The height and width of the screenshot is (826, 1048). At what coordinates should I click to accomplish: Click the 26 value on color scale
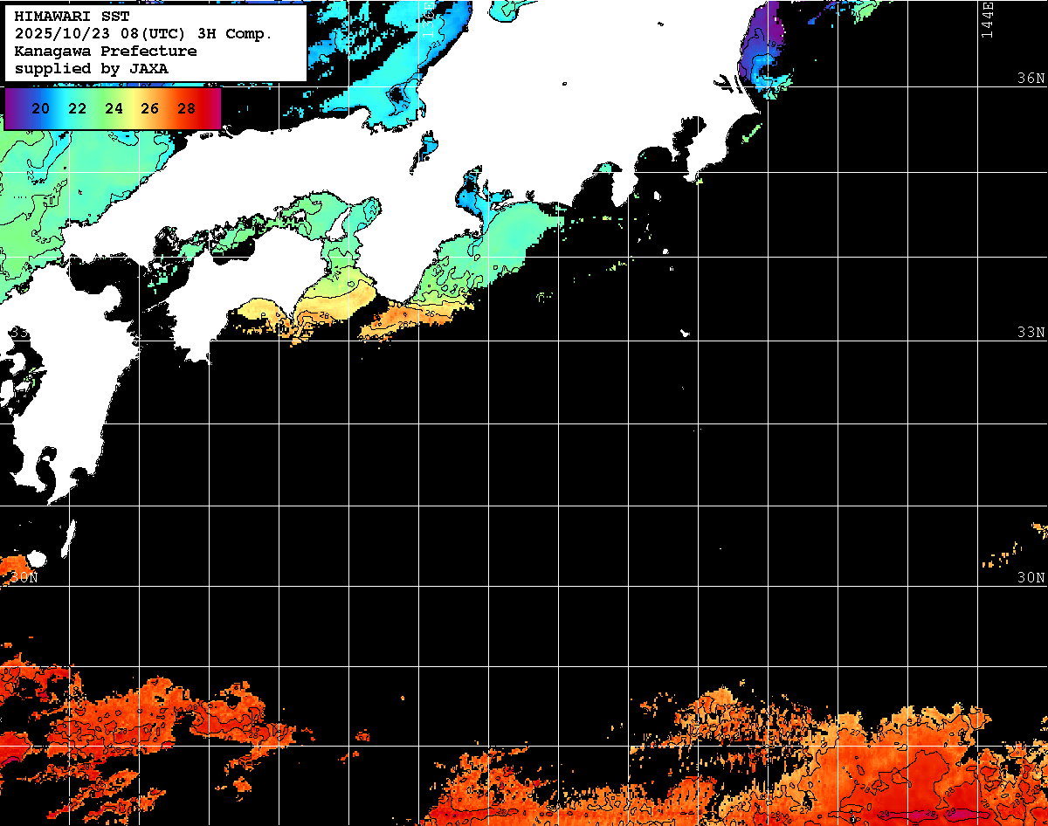click(149, 109)
